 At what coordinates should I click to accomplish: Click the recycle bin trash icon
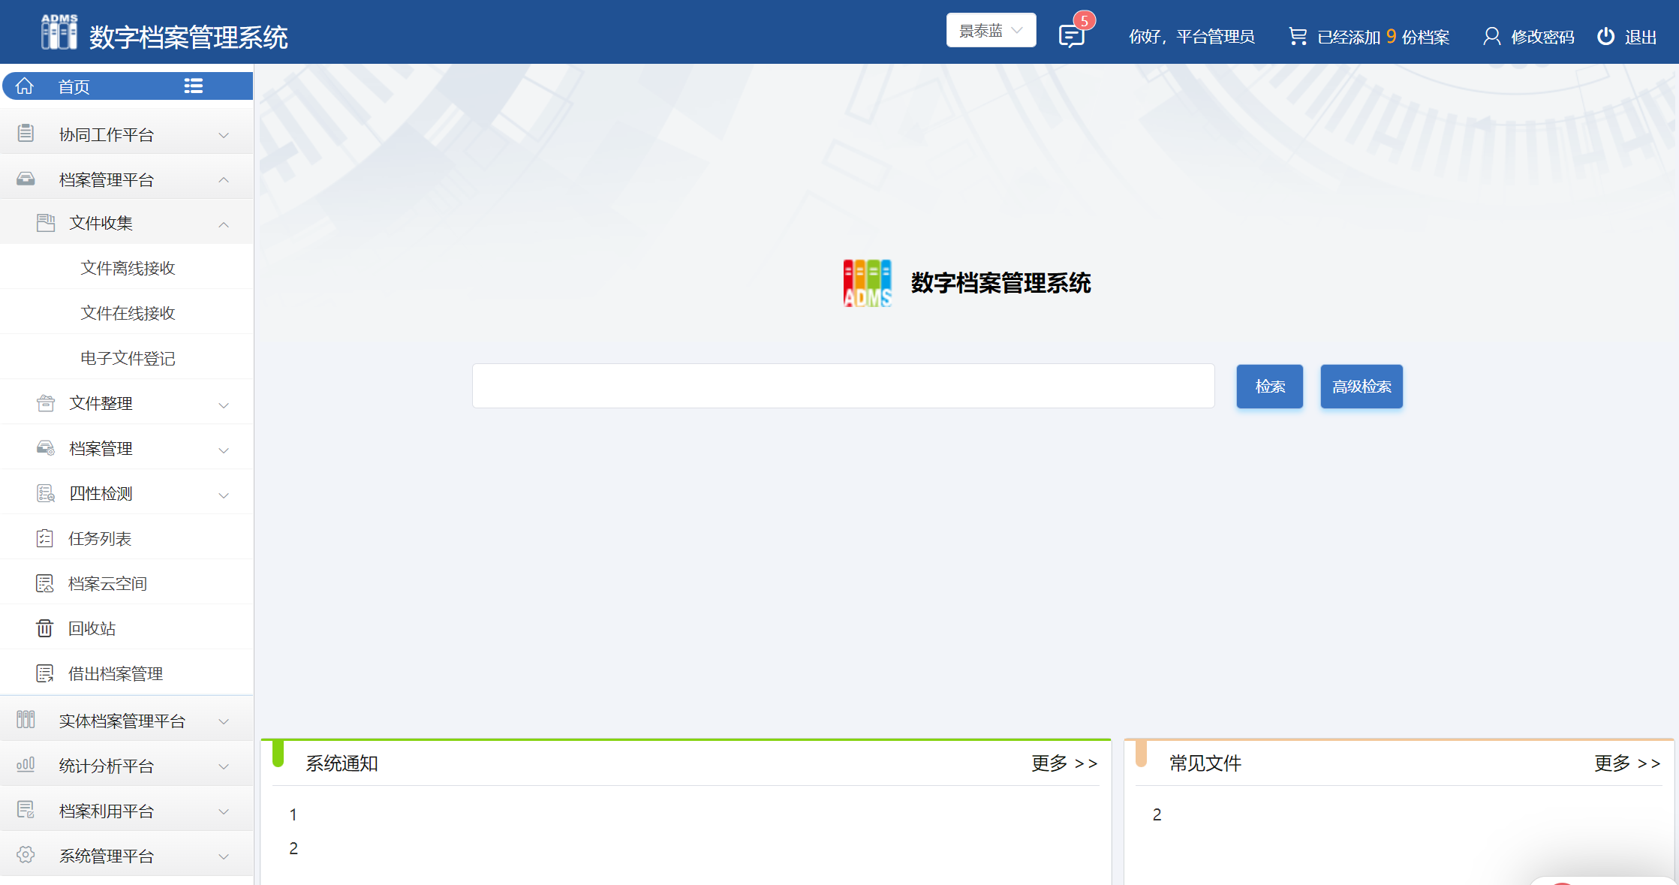click(45, 628)
